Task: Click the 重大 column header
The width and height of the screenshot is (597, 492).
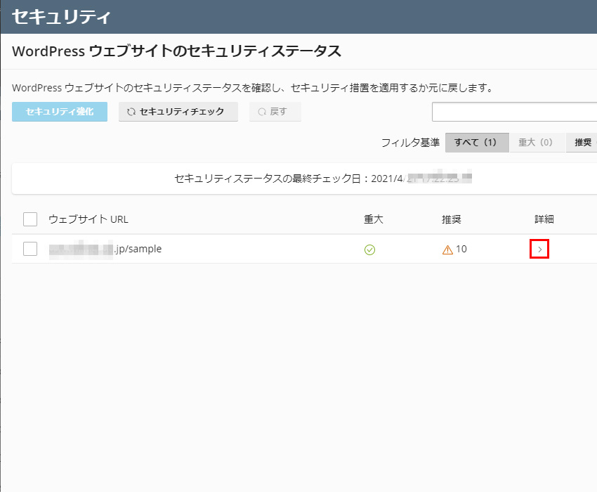Action: coord(374,219)
